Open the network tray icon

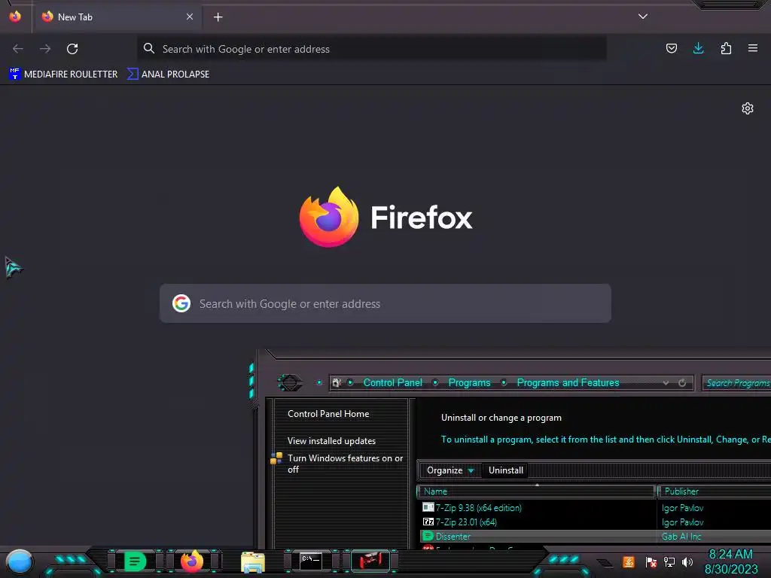coord(669,561)
